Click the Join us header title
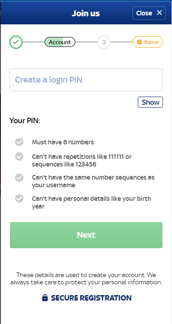The image size is (172, 324). (86, 14)
